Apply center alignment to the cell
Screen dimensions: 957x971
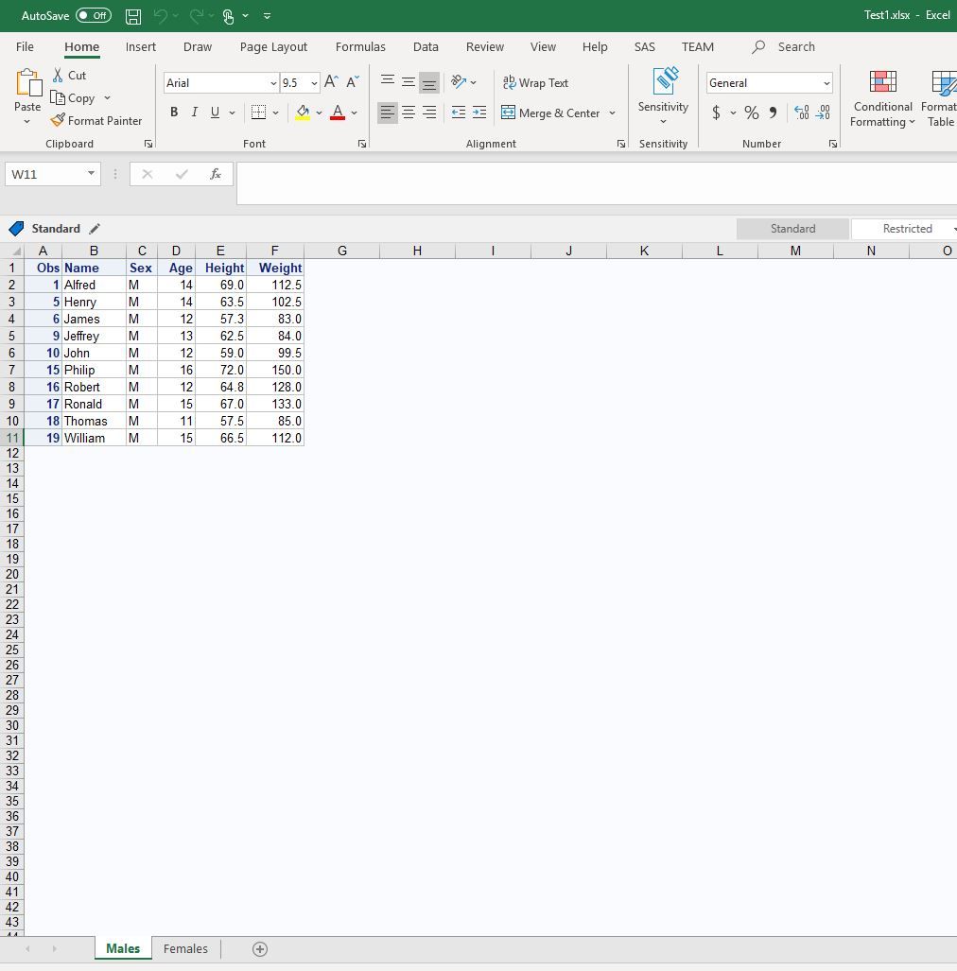tap(409, 113)
